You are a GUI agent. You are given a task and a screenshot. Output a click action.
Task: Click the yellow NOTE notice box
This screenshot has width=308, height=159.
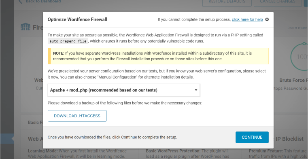(x=158, y=56)
